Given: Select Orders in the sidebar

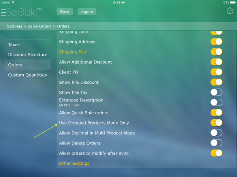Looking at the screenshot, I should click(15, 65).
